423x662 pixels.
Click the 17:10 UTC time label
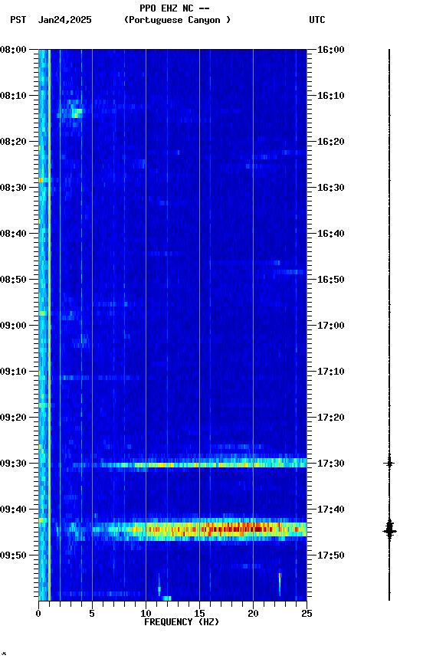[x=331, y=372]
